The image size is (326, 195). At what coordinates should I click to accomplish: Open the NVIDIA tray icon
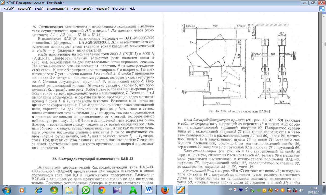tap(258, 190)
